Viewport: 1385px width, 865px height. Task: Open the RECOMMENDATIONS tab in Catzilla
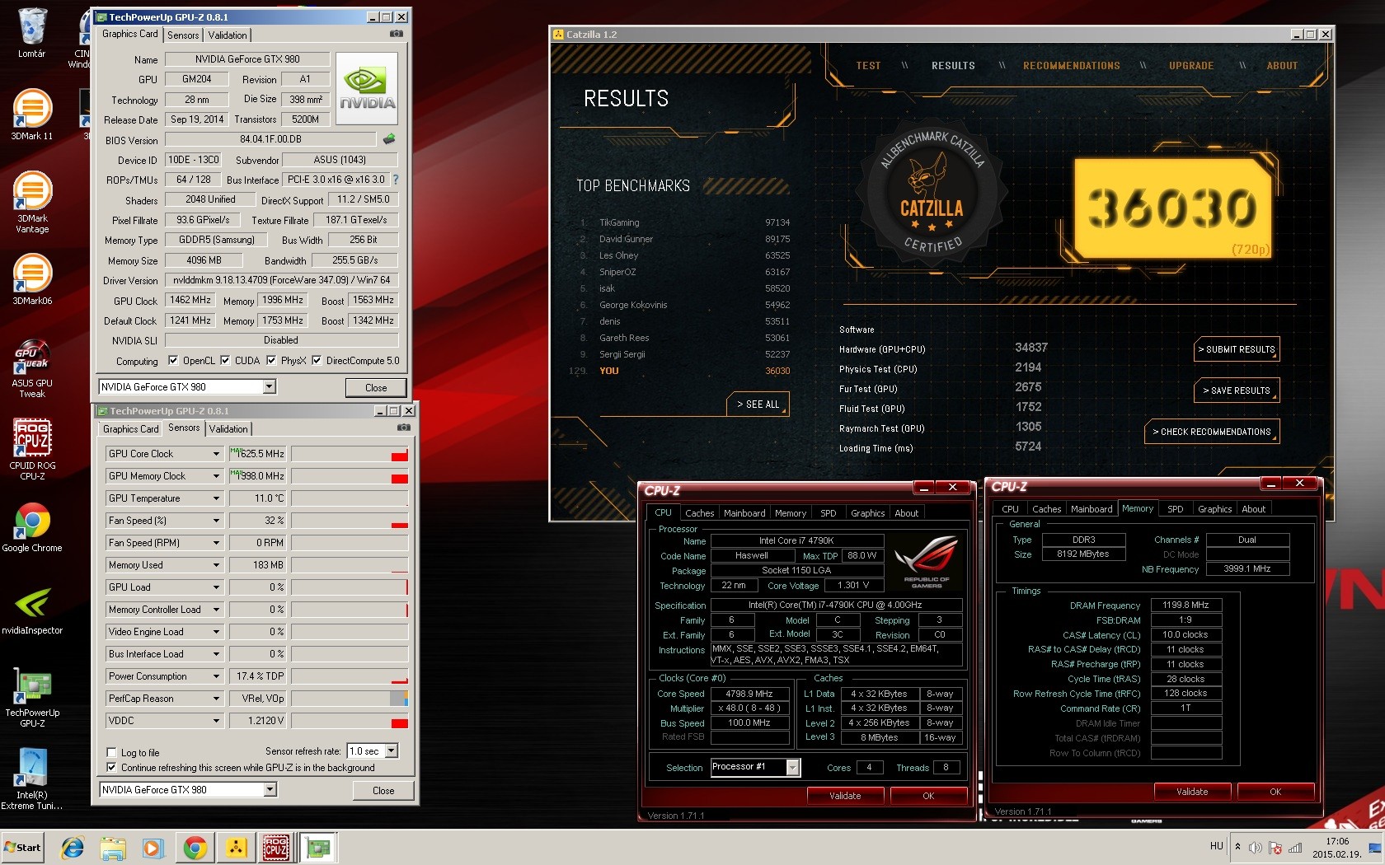(x=1072, y=66)
